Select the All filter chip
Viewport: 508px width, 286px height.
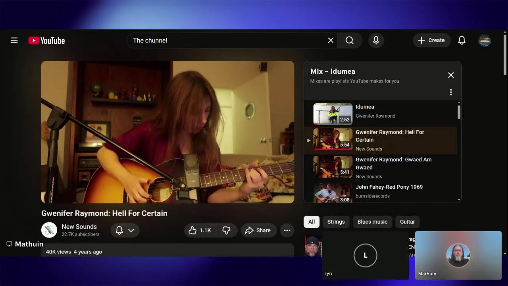click(x=312, y=222)
